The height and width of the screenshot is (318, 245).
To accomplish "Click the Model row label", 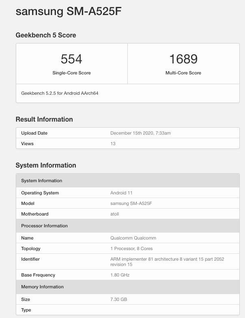I will 28,203.
